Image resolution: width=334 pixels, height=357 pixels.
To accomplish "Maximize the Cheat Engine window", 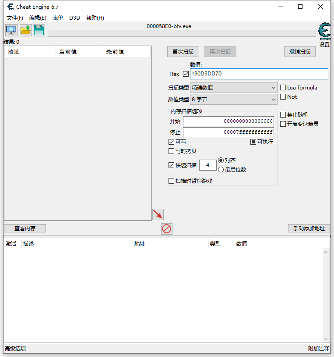I will [300, 7].
